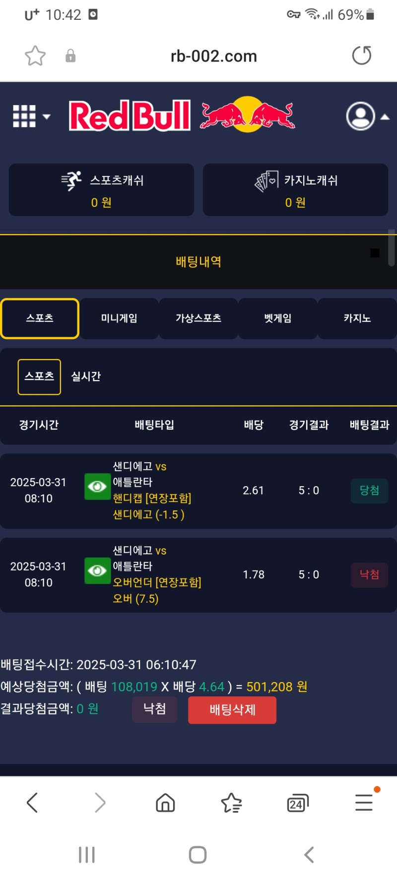Navigate back with browser back arrow
The width and height of the screenshot is (397, 882).
click(33, 802)
